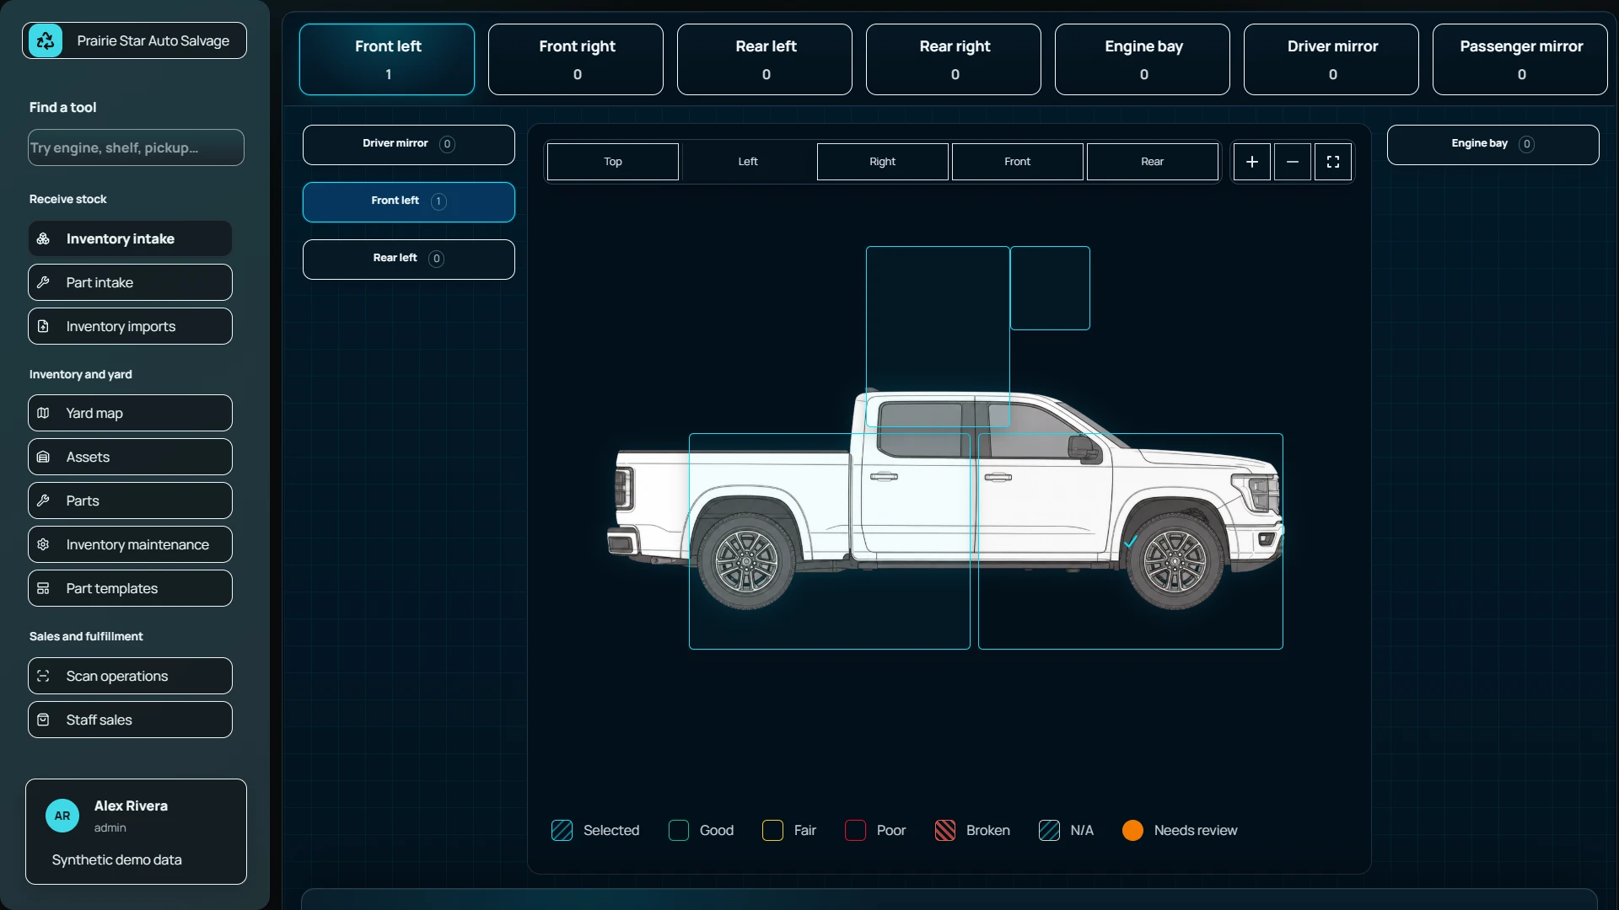Zoom out with the minus button
1619x910 pixels.
[x=1293, y=162]
